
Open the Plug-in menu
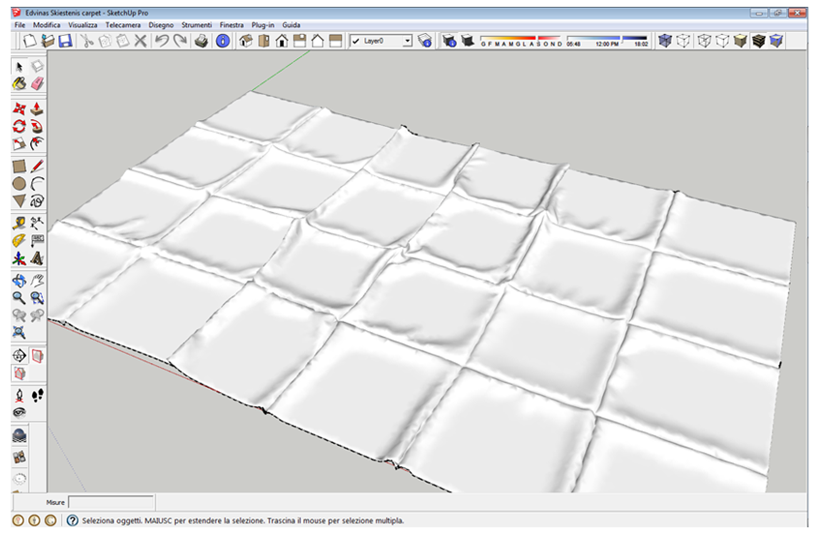262,24
